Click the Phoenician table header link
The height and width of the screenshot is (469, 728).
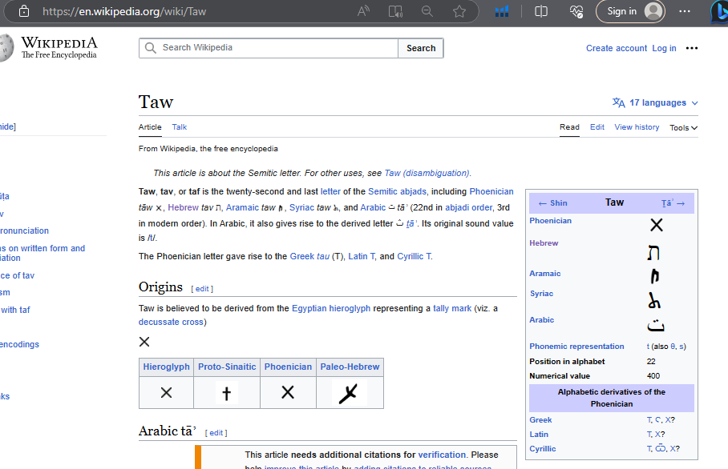coord(288,367)
